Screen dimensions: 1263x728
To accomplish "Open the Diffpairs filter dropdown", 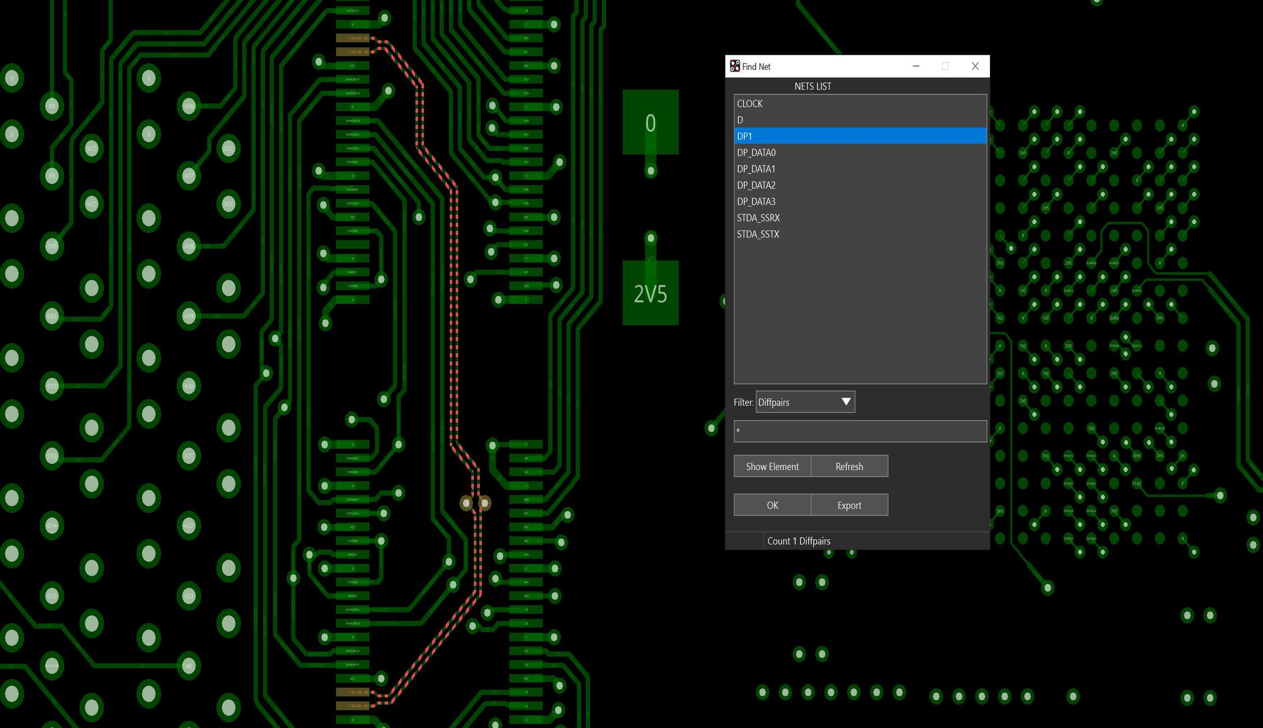I will (805, 402).
